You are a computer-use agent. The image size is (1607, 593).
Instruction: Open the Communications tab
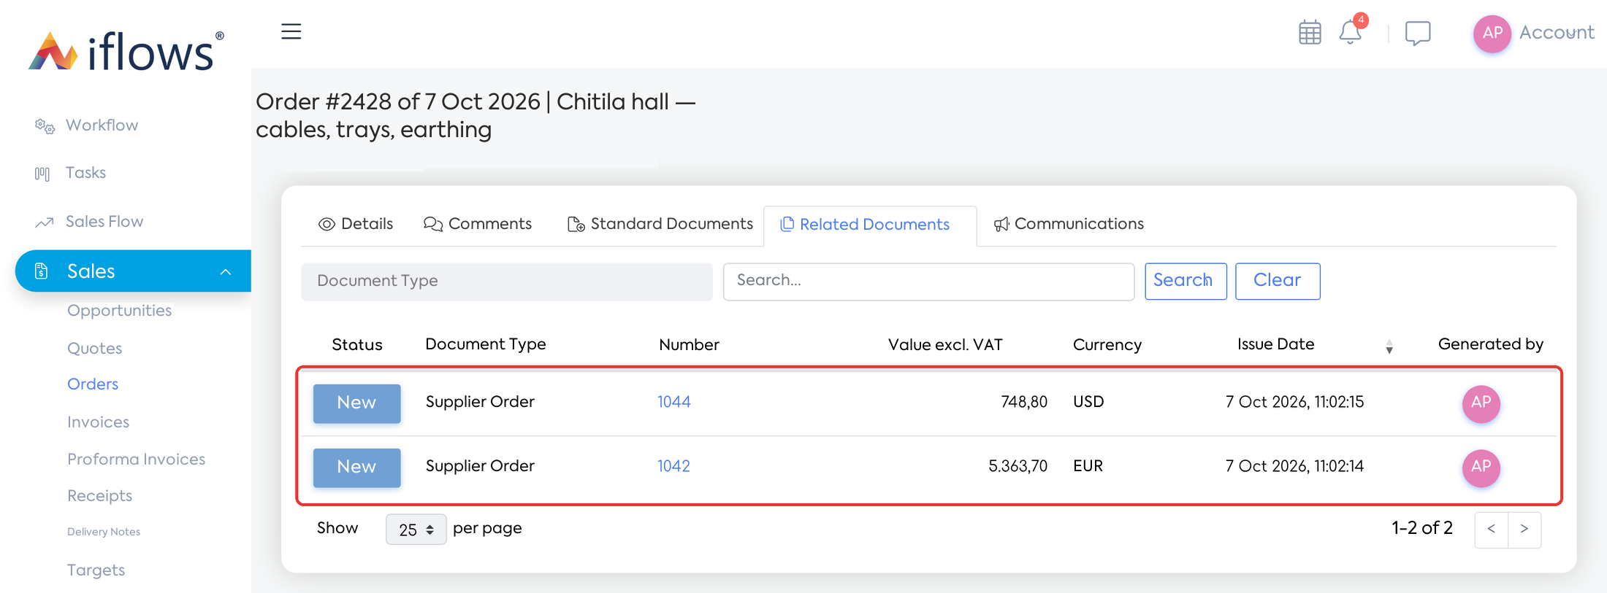click(1069, 224)
